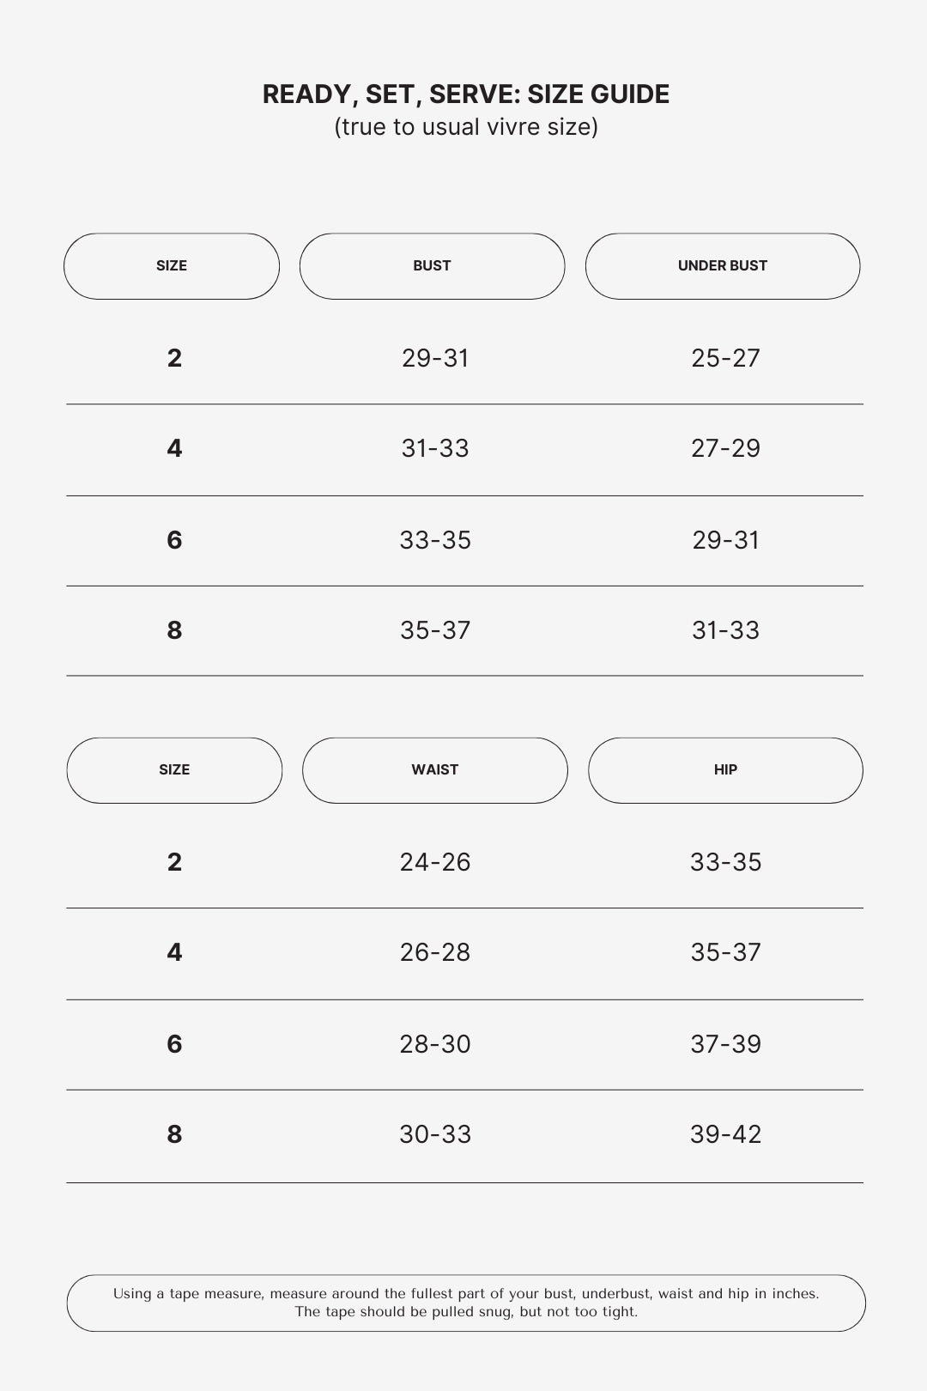Select the WAIST column header pill
927x1391 pixels.
(x=434, y=770)
